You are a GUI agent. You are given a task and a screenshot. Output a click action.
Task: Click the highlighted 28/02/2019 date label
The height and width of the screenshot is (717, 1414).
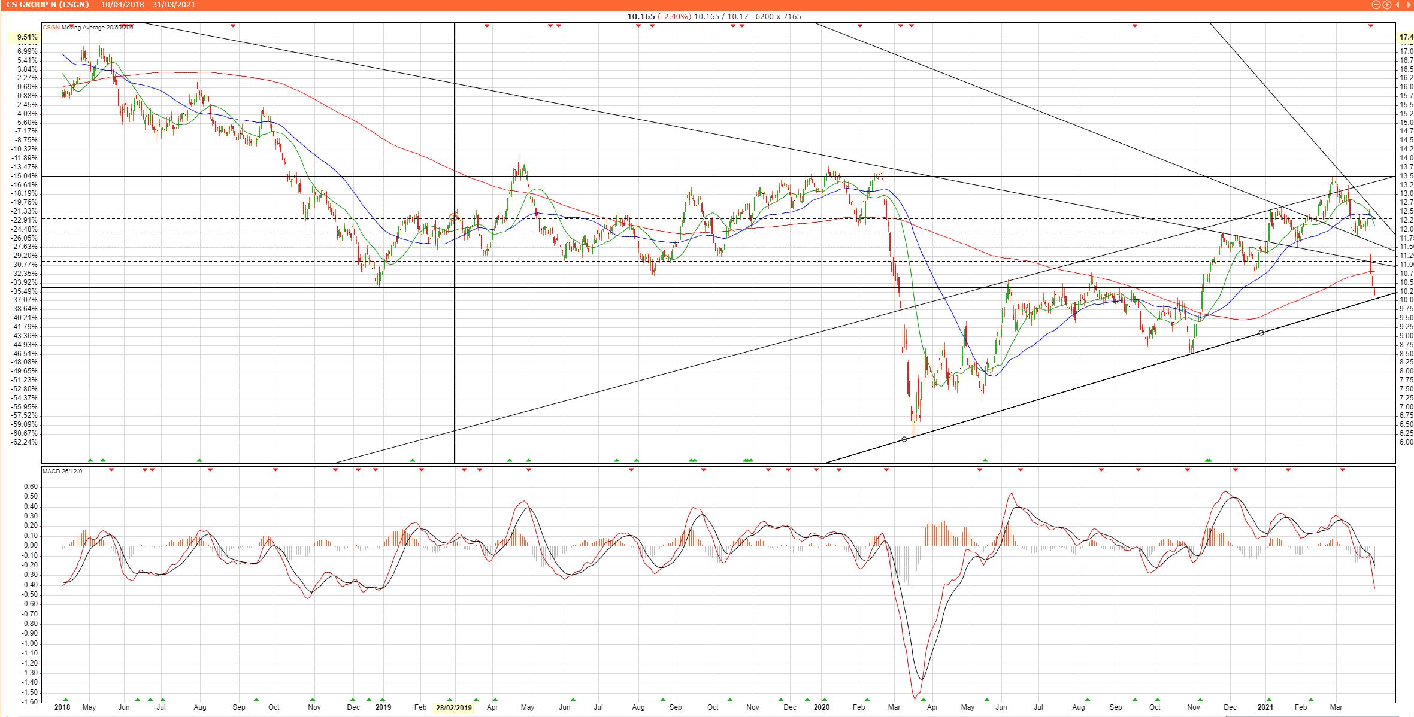453,707
